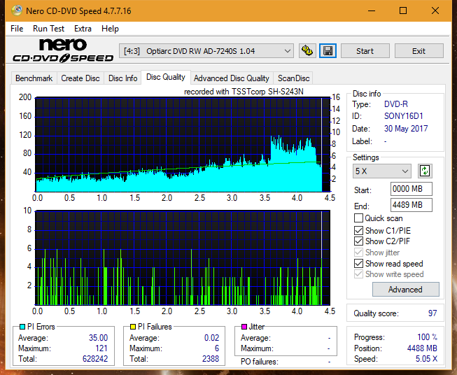
Task: Click the Start position field 0000 MB
Action: coord(412,189)
